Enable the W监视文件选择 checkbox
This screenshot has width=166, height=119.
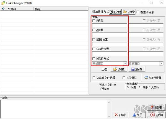pyautogui.click(x=94, y=78)
